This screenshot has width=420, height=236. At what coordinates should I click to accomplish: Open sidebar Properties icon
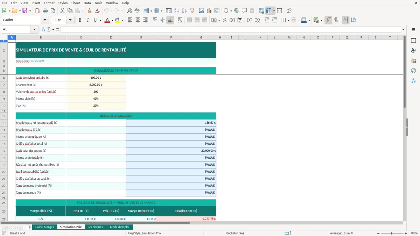pos(413,40)
